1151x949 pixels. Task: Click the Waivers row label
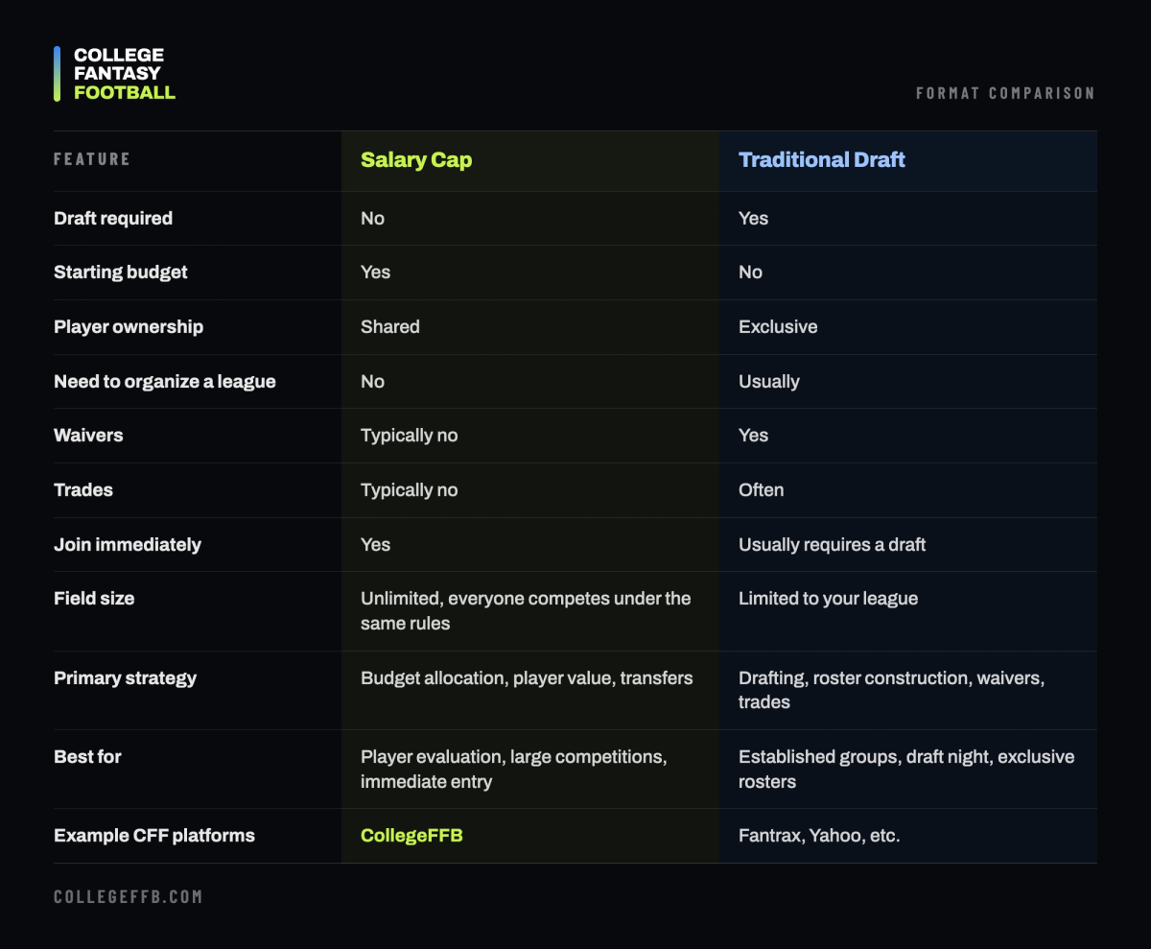pos(88,436)
